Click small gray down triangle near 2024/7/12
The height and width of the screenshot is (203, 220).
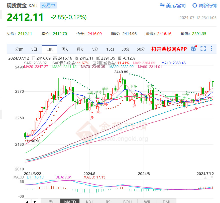coord(212,177)
